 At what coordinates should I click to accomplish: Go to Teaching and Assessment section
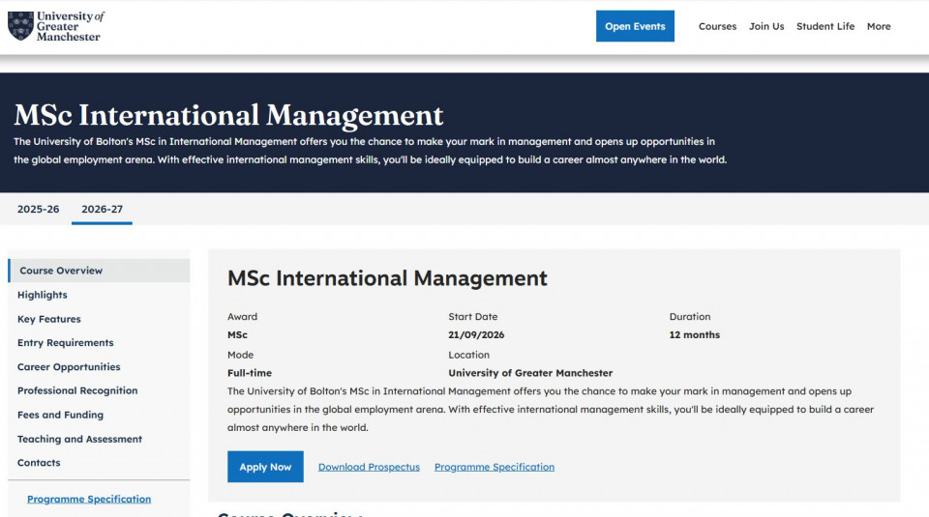pos(79,440)
